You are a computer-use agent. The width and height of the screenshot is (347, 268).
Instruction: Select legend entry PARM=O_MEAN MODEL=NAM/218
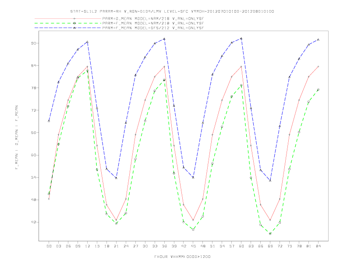click(x=153, y=18)
